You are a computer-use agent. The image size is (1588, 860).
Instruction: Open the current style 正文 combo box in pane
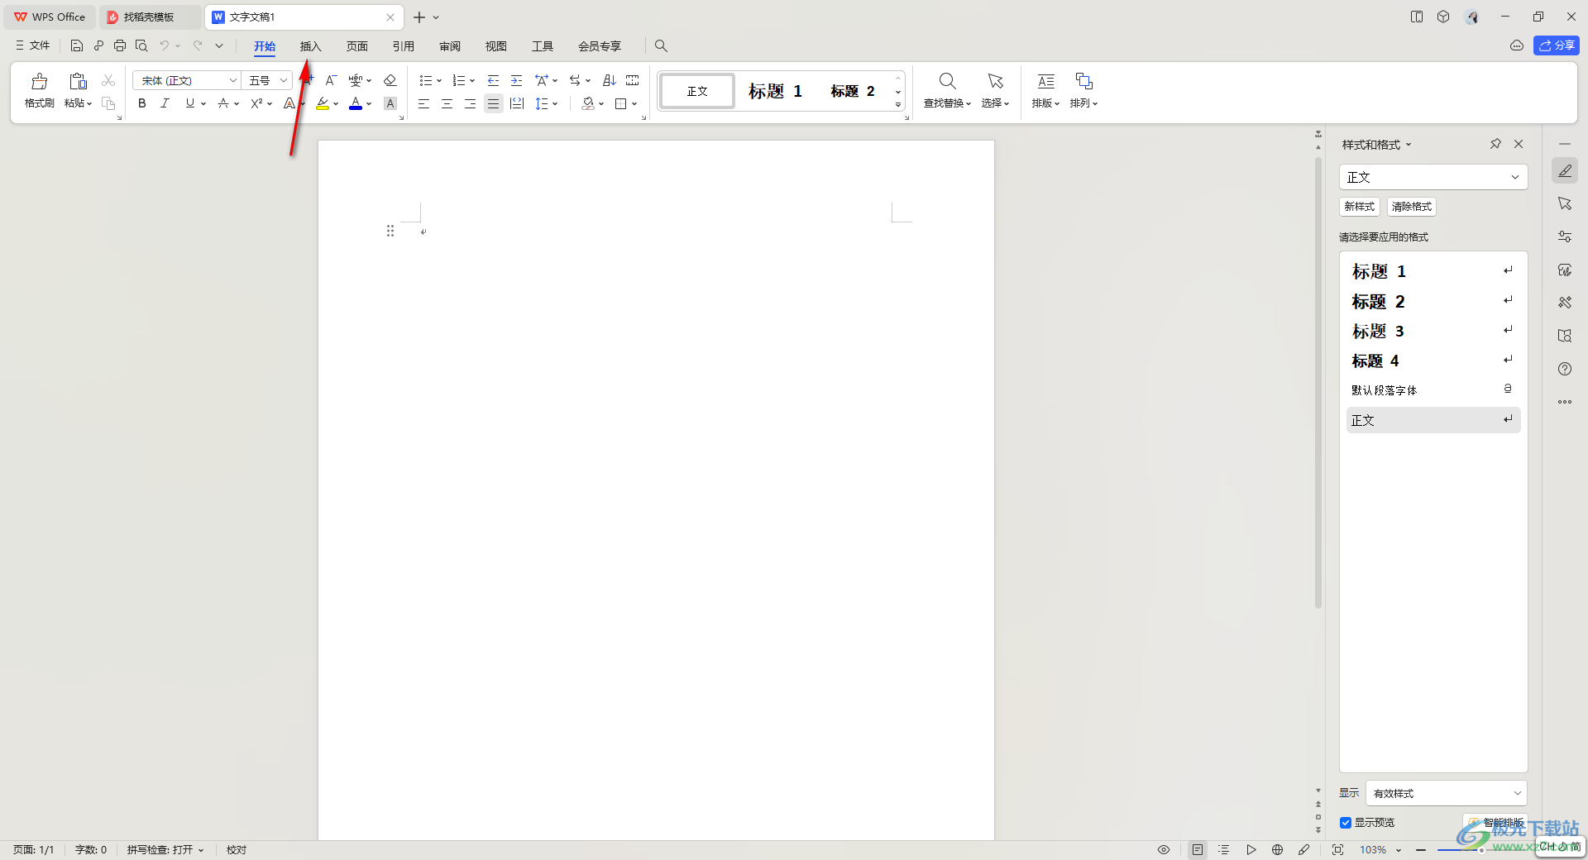click(1433, 177)
